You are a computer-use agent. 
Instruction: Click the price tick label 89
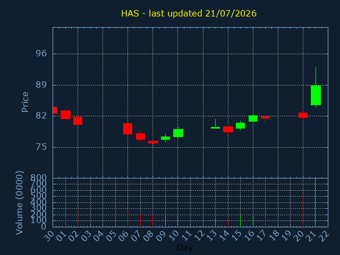tap(41, 85)
